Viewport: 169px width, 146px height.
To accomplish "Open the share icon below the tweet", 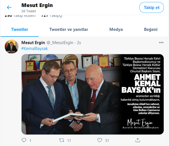I will 138,140.
